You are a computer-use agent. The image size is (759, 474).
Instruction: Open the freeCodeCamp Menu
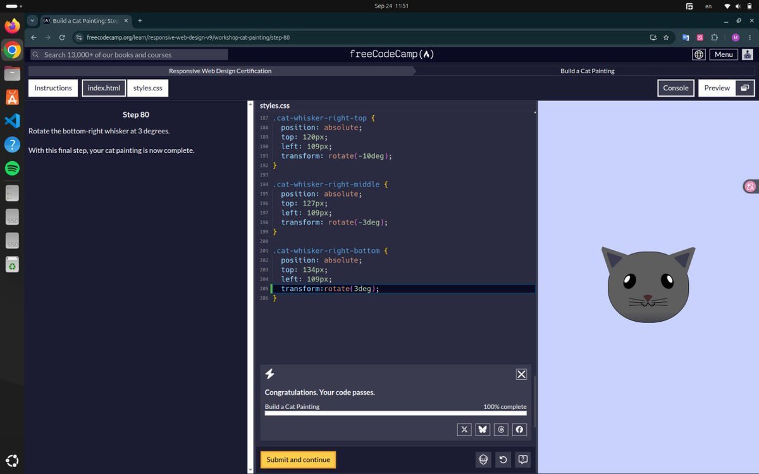click(724, 54)
